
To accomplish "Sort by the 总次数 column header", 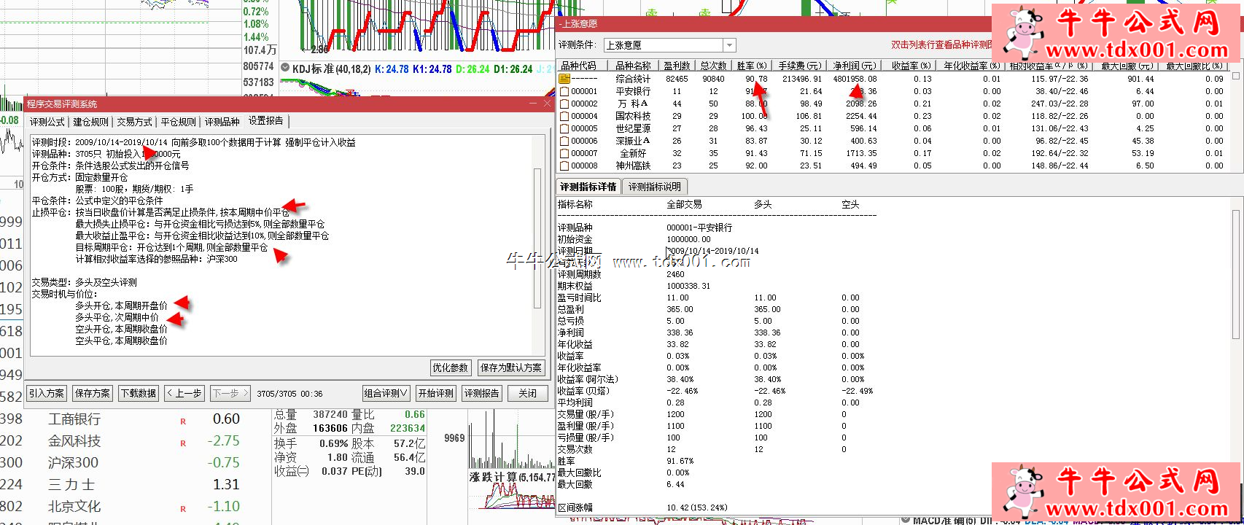I will (x=713, y=66).
